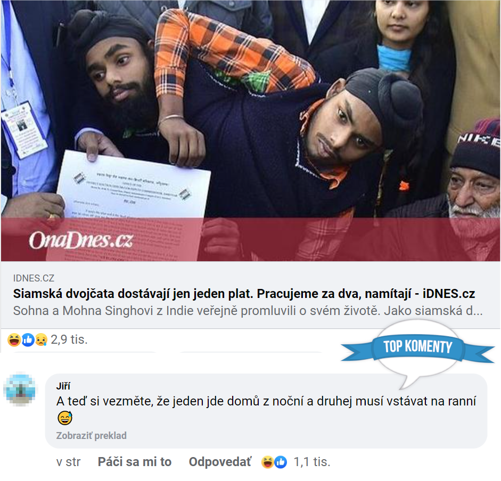Click the comment timestamp v str
This screenshot has height=481, width=501.
pos(68,462)
